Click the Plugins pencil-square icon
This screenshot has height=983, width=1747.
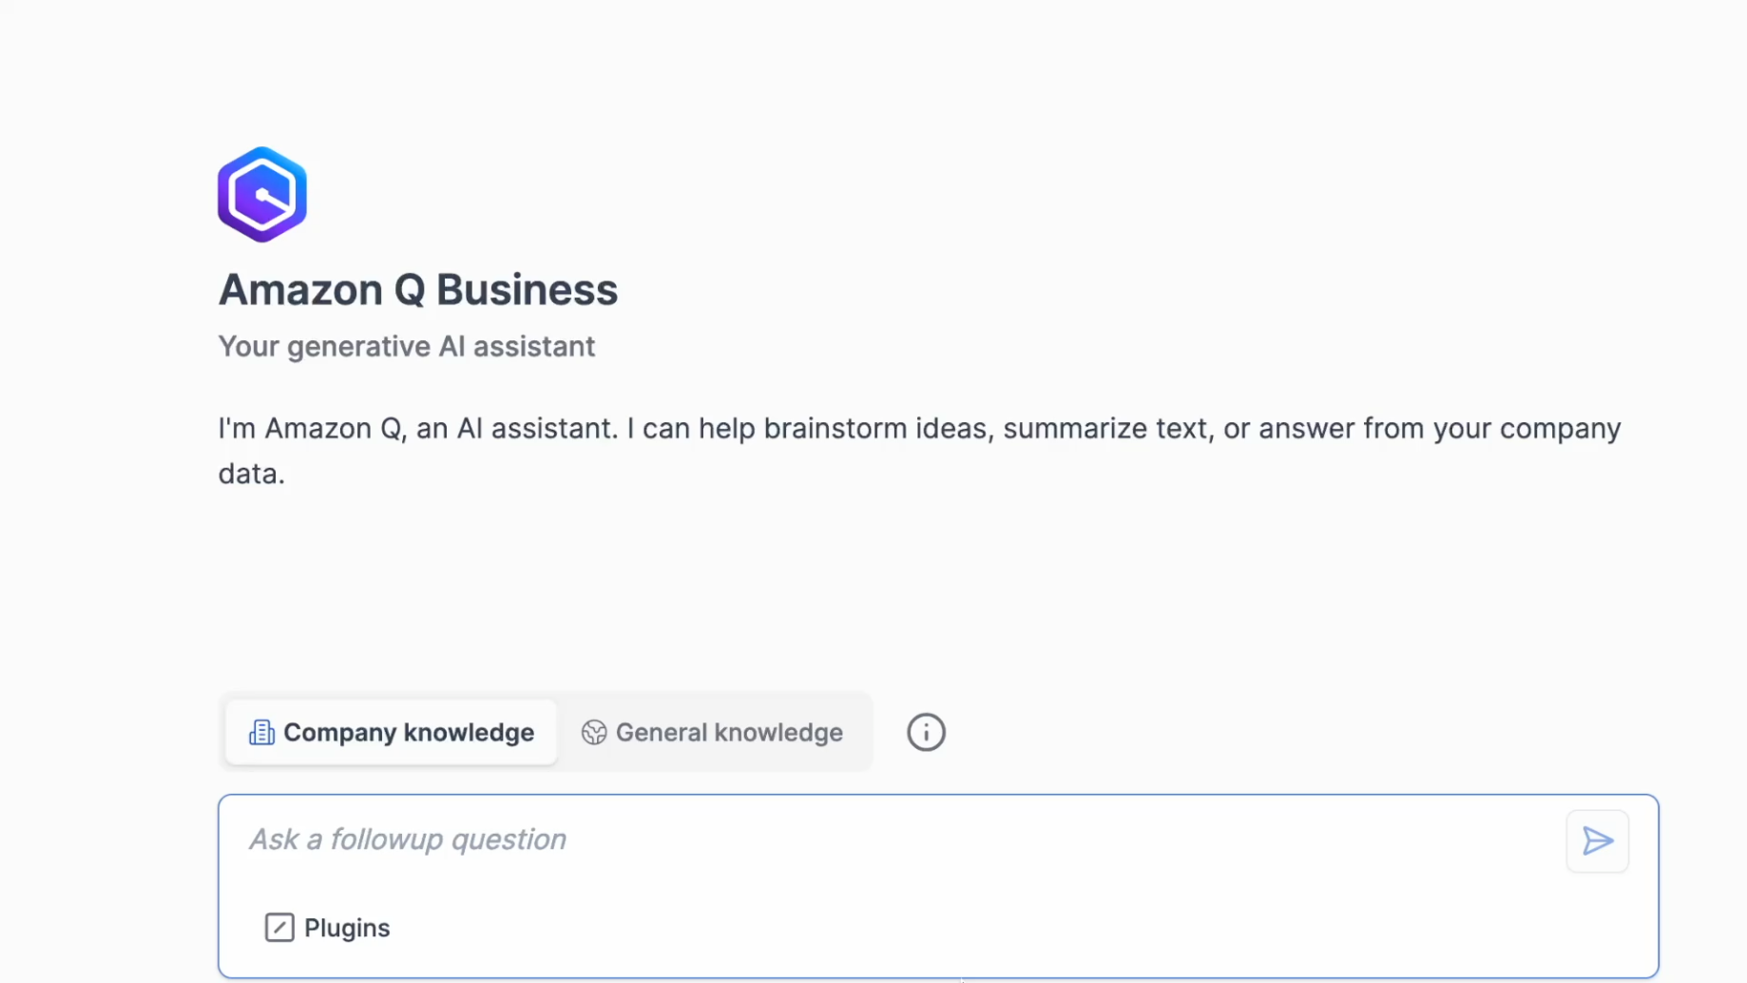click(x=279, y=927)
